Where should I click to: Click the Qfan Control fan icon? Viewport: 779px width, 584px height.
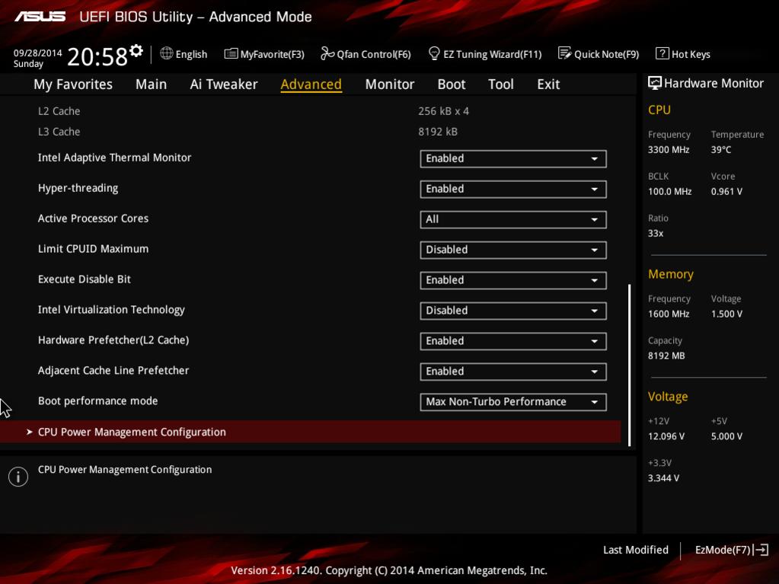click(327, 53)
